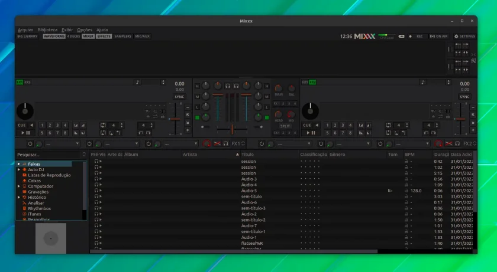Viewport: 497px width, 272px height.
Task: Click the right deck play/pause button
Action: coord(311,133)
